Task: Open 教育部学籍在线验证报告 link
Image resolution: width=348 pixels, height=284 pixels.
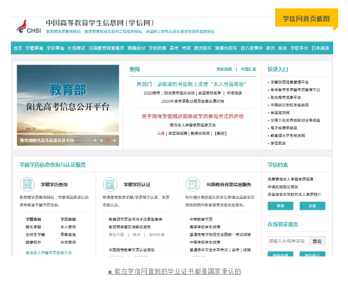Action: click(x=130, y=227)
